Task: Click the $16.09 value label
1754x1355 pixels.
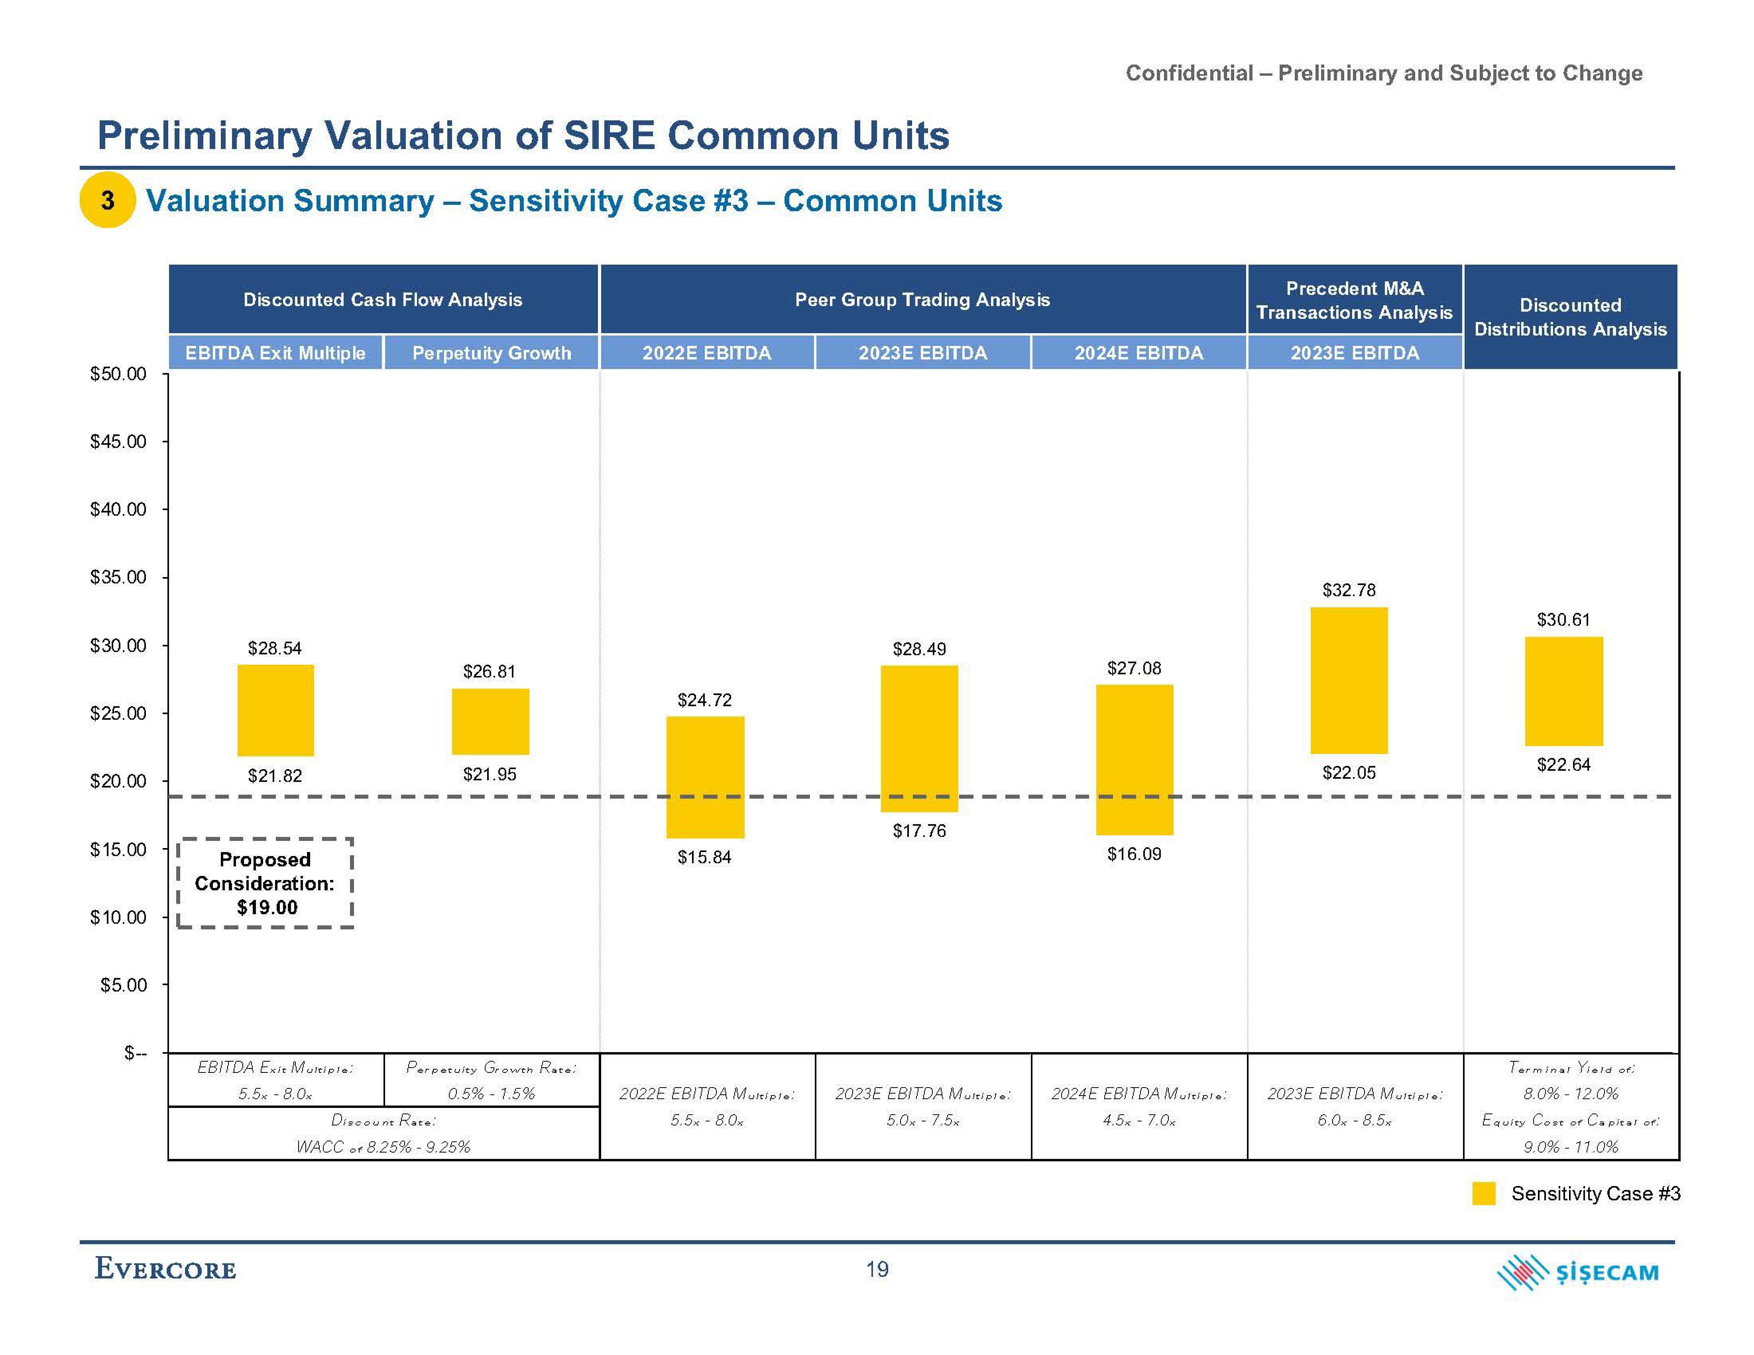Action: (1134, 853)
